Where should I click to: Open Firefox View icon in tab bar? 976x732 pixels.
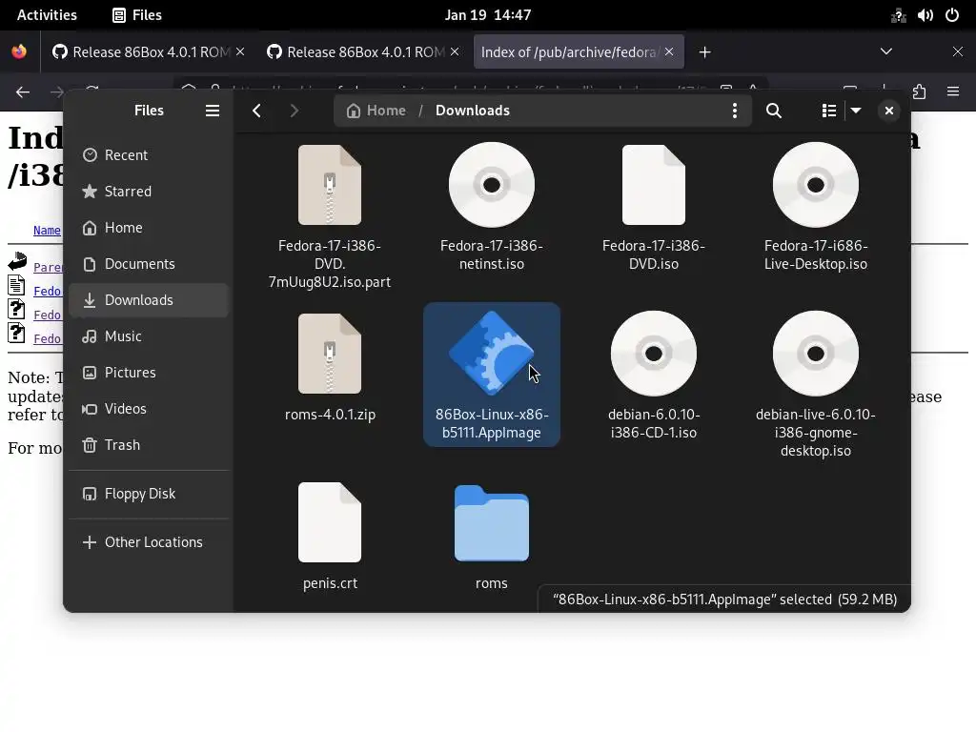point(19,52)
